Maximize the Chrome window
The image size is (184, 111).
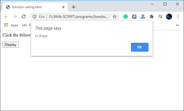tap(165, 4)
